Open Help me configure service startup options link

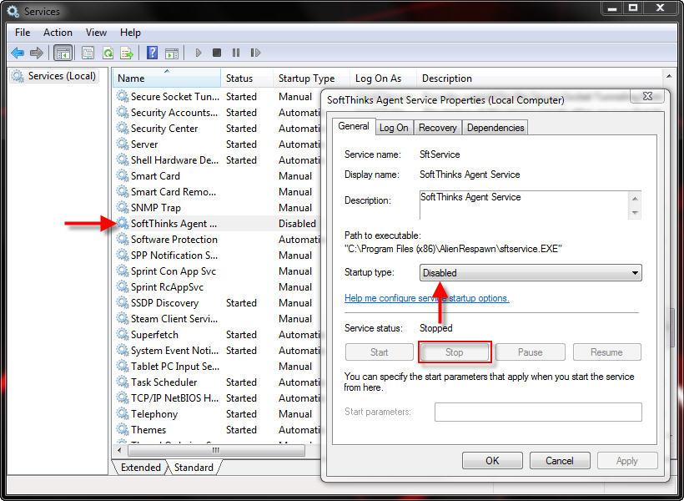(426, 298)
